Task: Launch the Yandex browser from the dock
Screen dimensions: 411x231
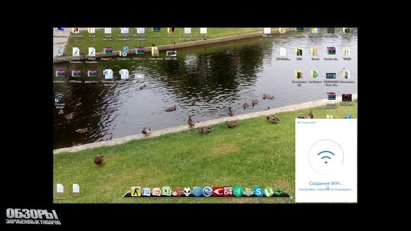Action: click(x=207, y=192)
